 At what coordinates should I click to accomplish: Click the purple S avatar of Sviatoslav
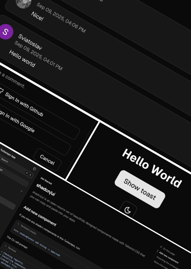coord(6,32)
